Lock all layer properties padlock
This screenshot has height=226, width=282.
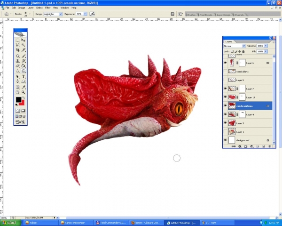[243, 51]
